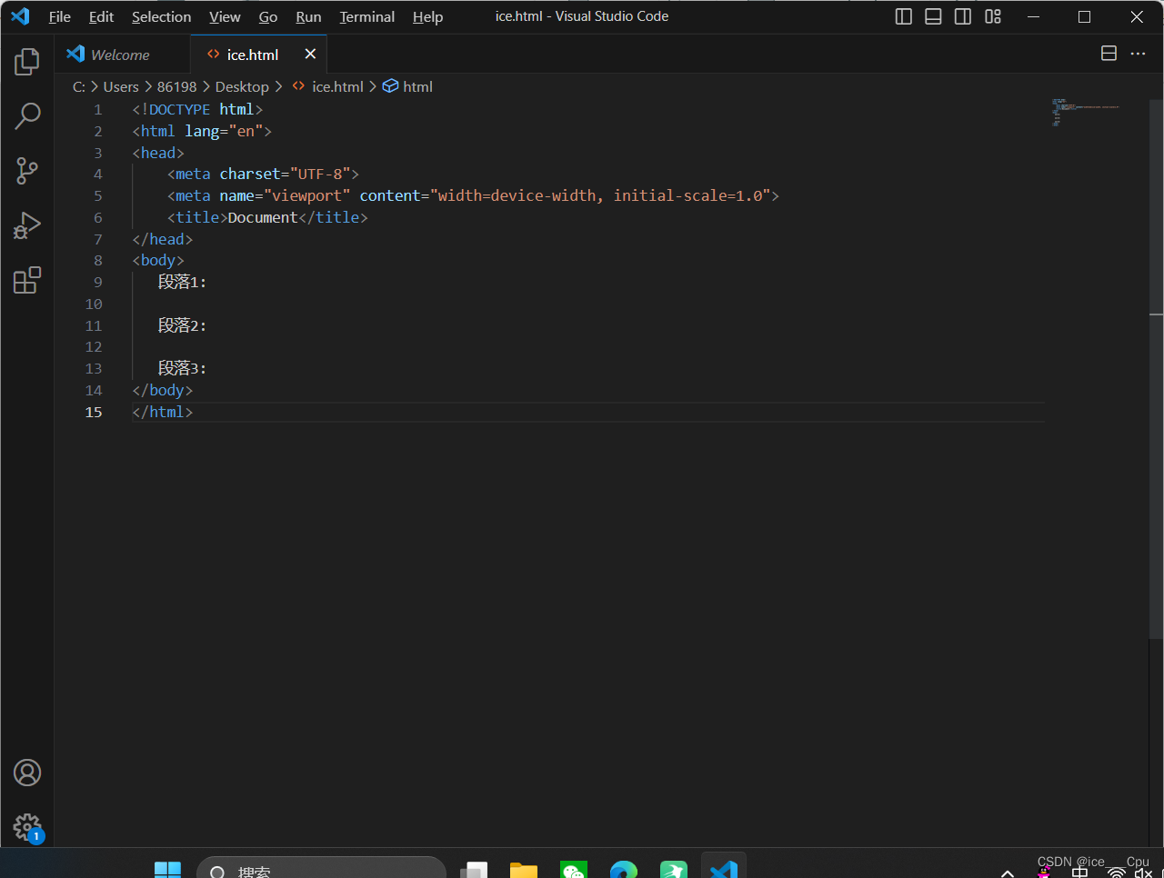
Task: Click the 段落2: text line
Action: [x=183, y=325]
